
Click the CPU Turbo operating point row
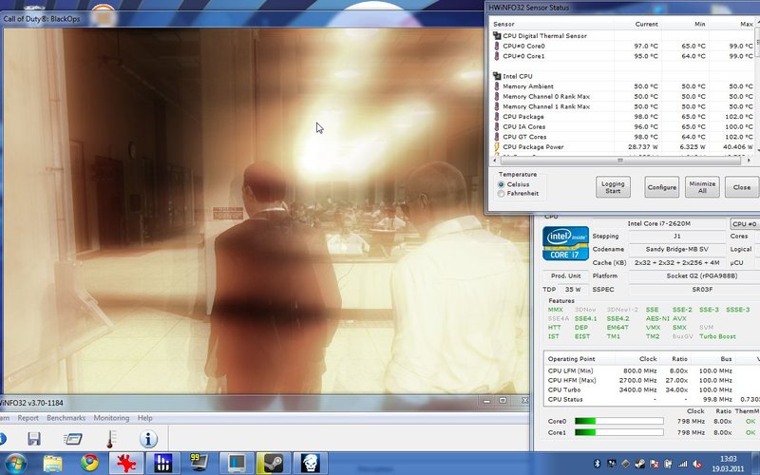[x=652, y=389]
